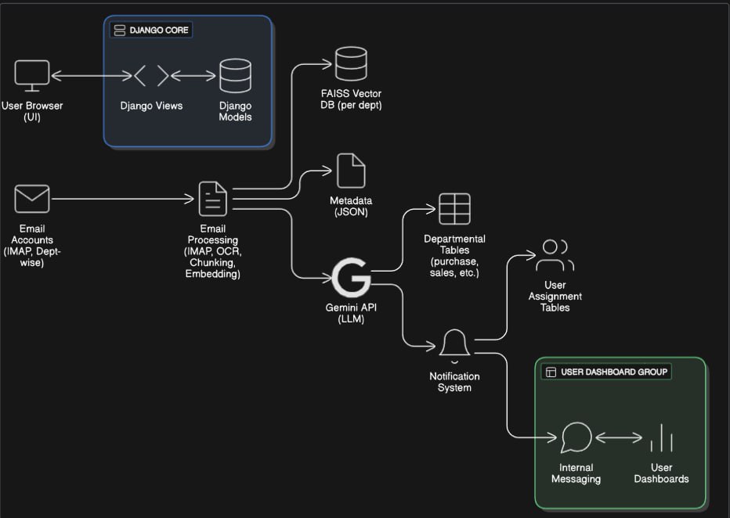Viewport: 730px width, 518px height.
Task: Select the Django Models database icon
Action: point(235,75)
